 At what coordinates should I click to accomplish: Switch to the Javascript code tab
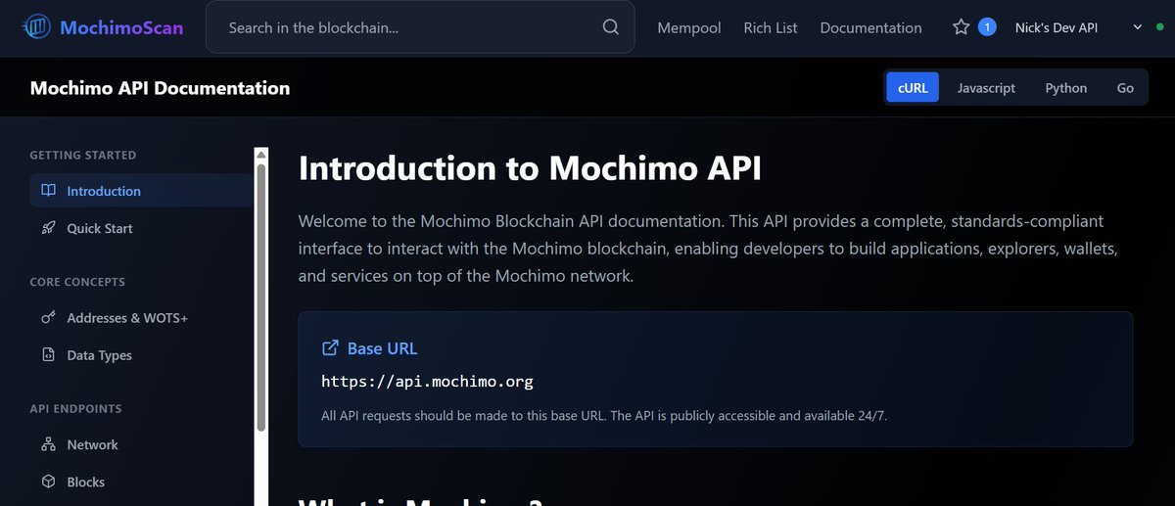click(986, 87)
